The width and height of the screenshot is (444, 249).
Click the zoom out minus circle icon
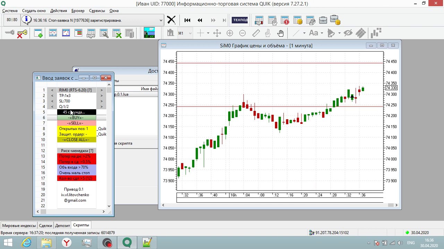242,33
